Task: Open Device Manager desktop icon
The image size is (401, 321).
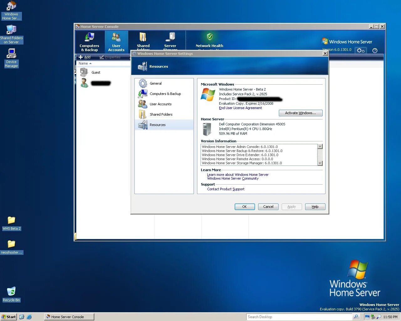Action: coord(11,58)
